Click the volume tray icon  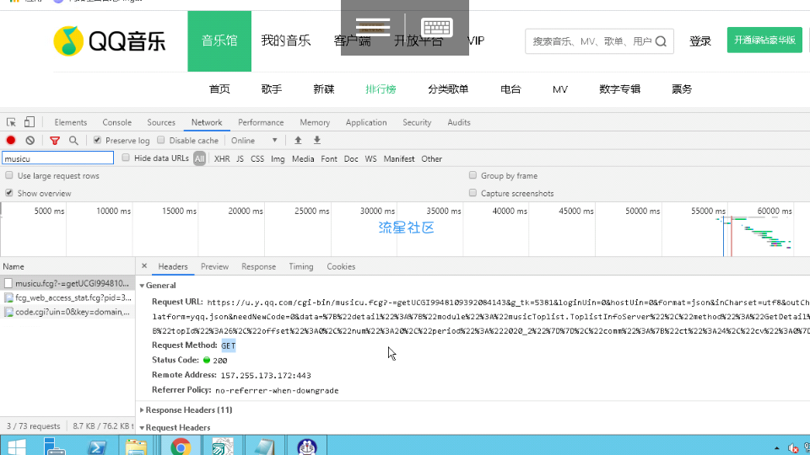click(x=793, y=447)
